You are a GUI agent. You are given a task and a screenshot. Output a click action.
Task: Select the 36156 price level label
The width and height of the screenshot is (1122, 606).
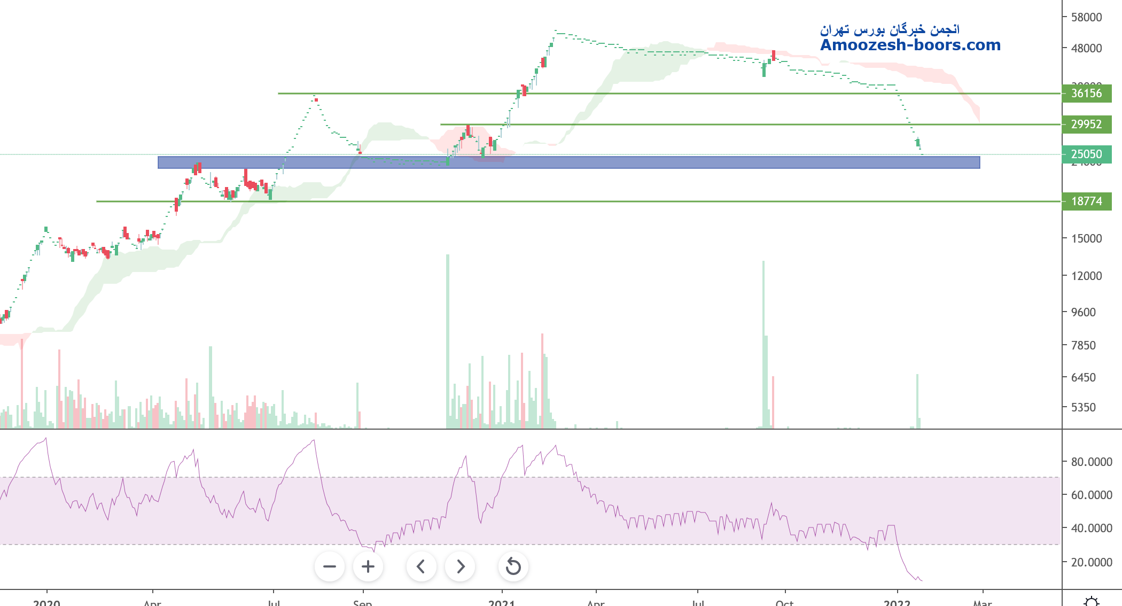1086,94
